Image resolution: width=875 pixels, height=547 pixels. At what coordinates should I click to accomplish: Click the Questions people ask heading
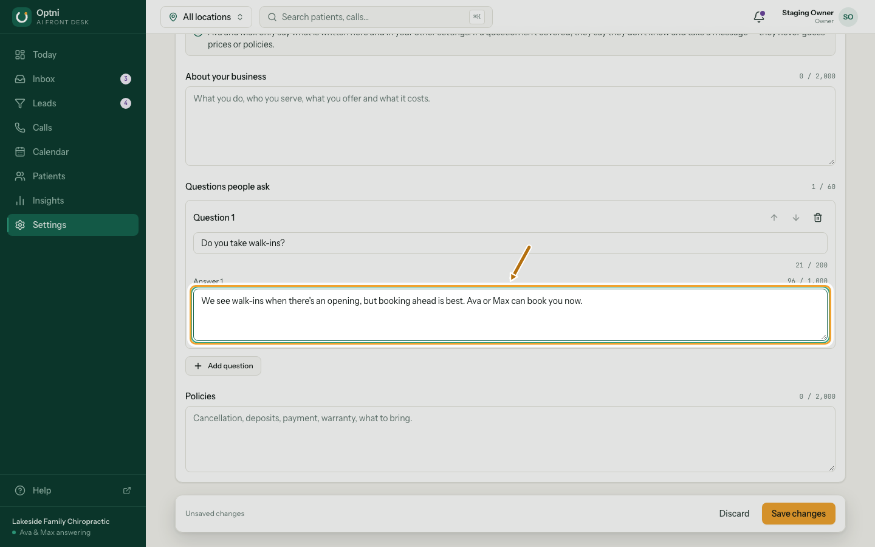tap(227, 187)
